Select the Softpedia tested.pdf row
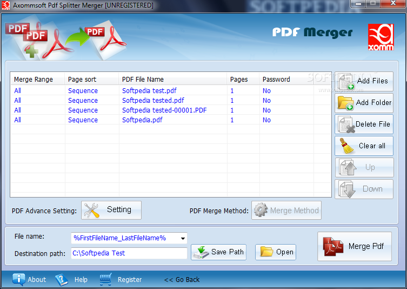The height and width of the screenshot is (289, 407). (x=171, y=100)
